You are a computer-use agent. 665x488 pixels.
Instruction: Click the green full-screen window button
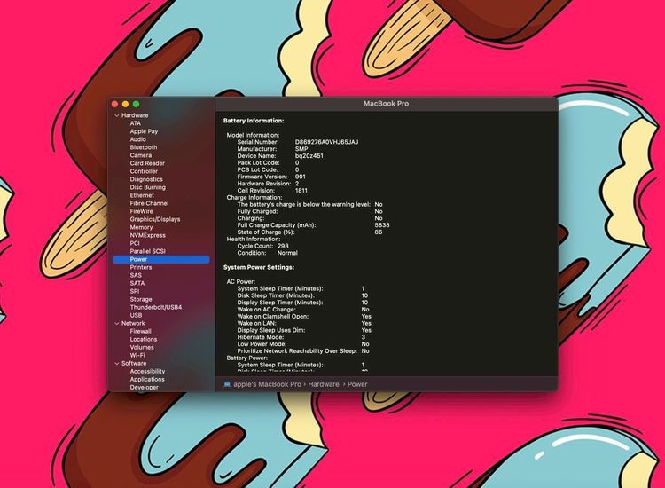click(136, 105)
